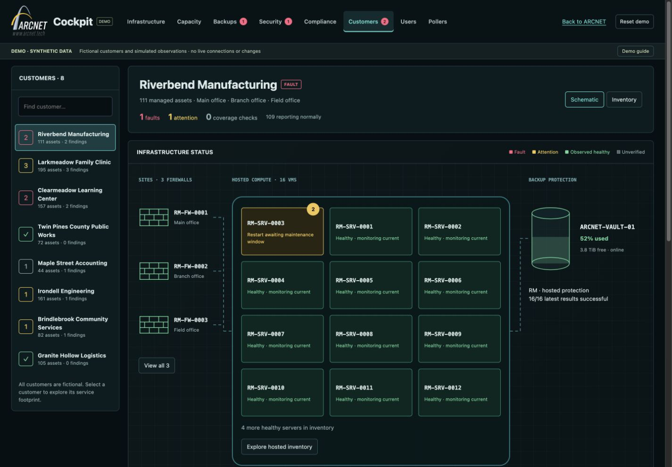
Task: Open the Pollers tab
Action: (438, 22)
